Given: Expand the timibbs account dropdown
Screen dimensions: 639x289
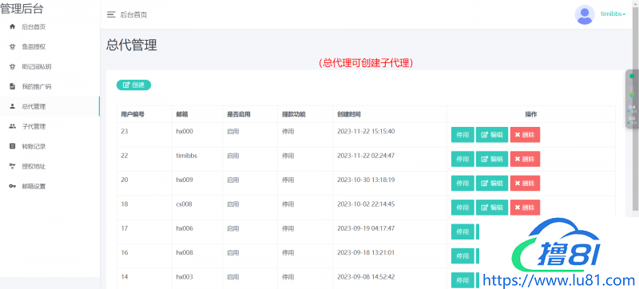Looking at the screenshot, I should tap(613, 14).
